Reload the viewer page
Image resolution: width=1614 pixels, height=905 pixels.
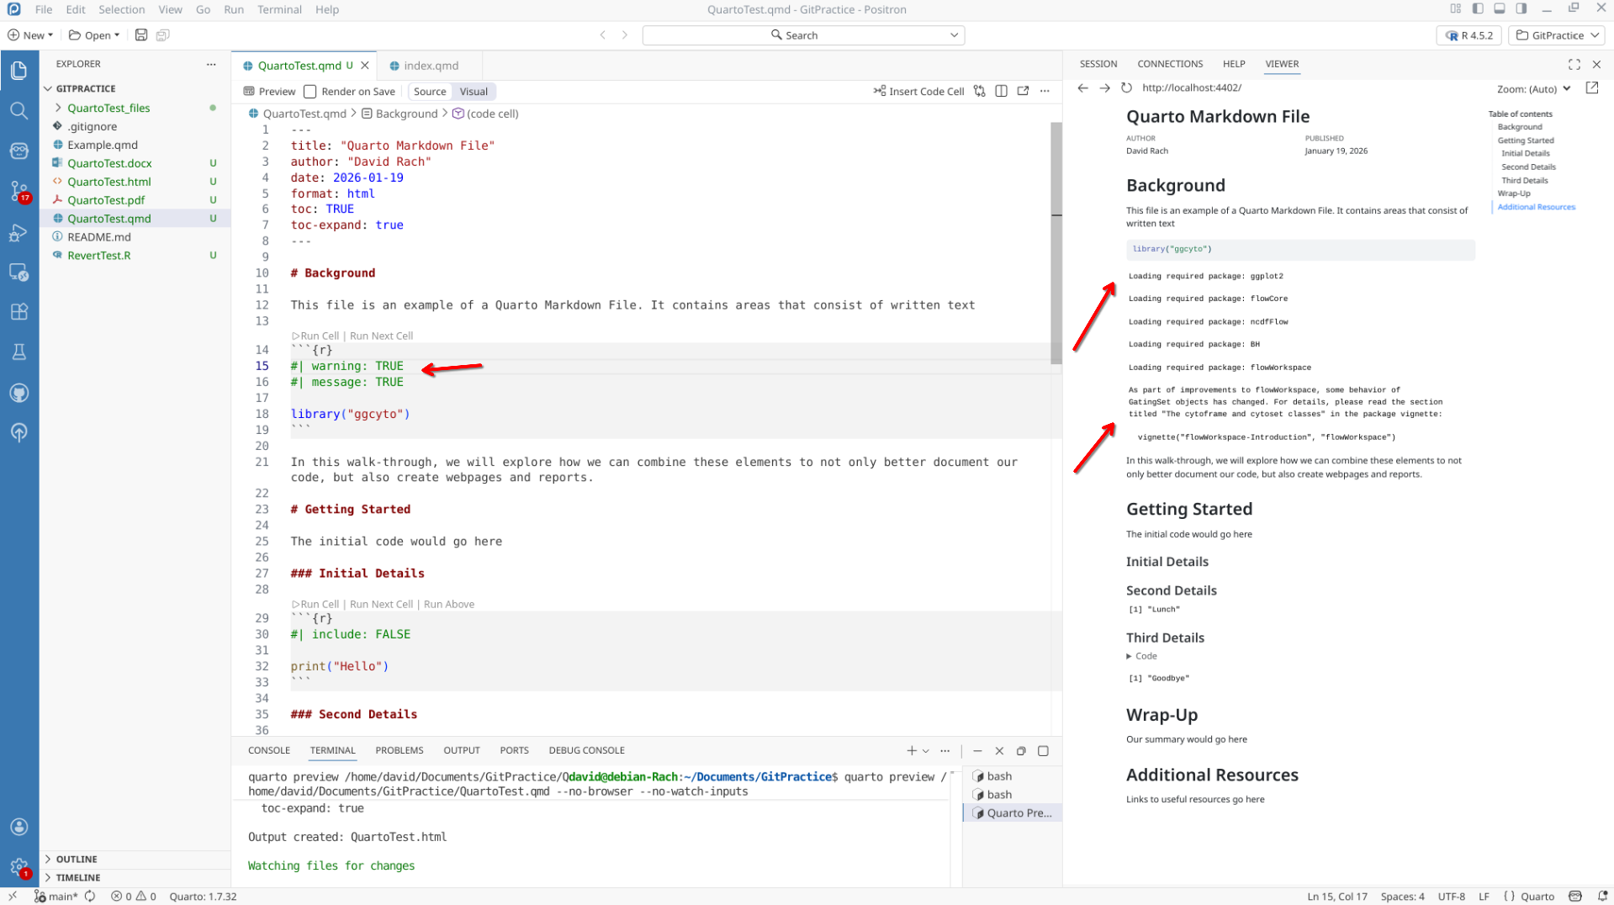1126,88
